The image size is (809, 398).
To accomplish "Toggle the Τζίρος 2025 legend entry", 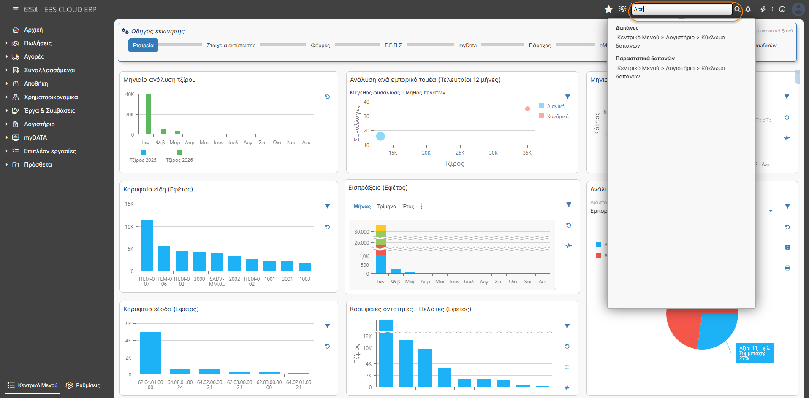I will coord(143,156).
